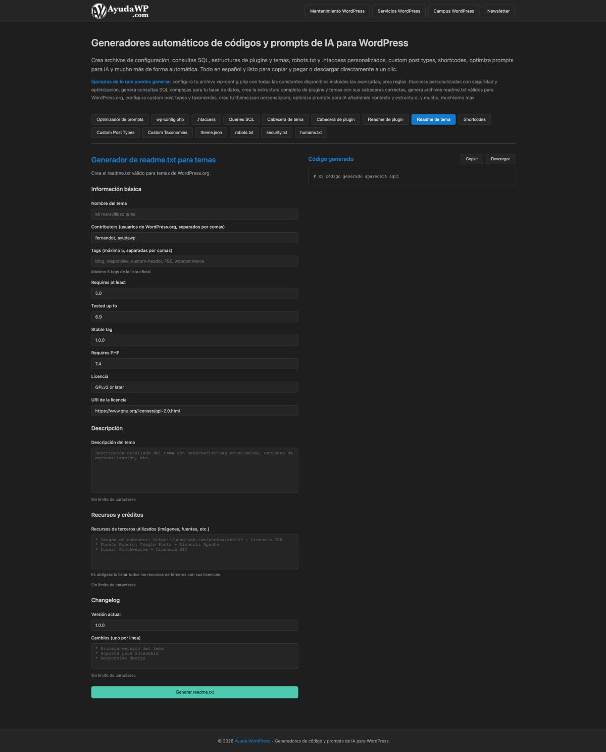Select the "Optimizador de prompts" generator
Screen dimensions: 606x752
(120, 119)
